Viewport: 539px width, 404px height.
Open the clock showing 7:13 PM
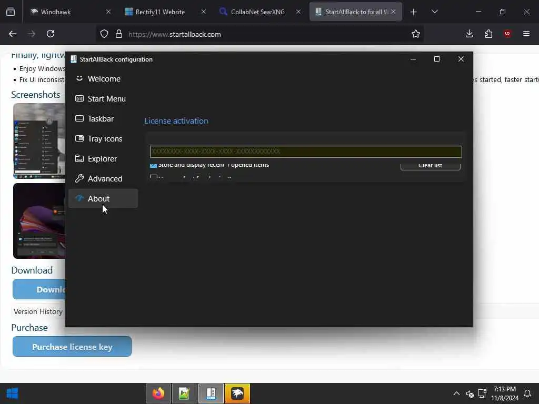tap(505, 393)
